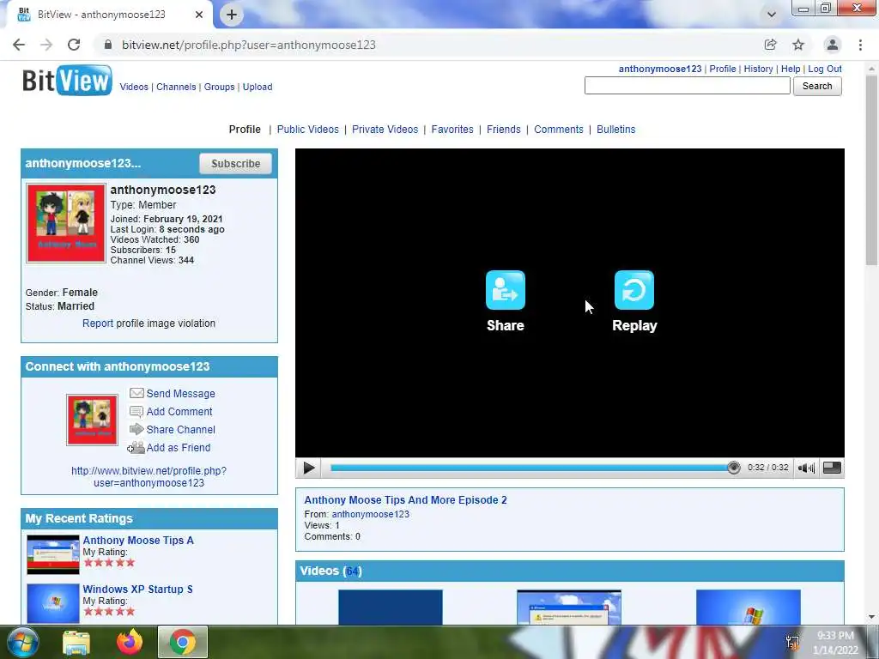
Task: Open the Private Videos tab
Action: click(385, 130)
